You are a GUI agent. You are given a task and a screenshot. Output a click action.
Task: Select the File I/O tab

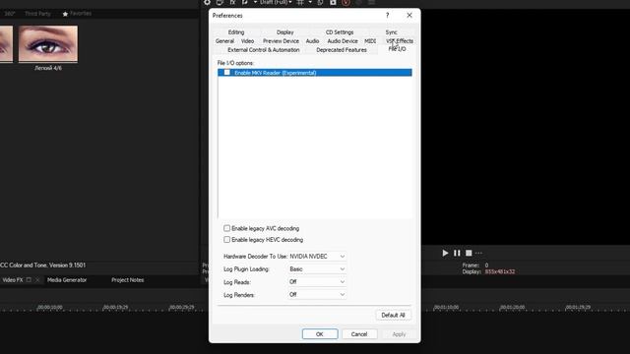click(x=397, y=49)
